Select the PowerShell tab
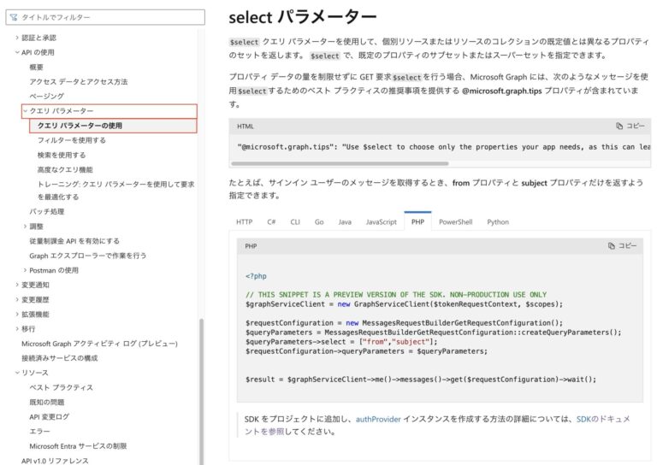Image resolution: width=657 pixels, height=465 pixels. [455, 222]
